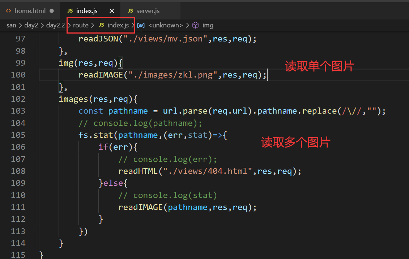The width and height of the screenshot is (409, 259).
Task: Click line number 97 in gutter
Action: click(x=21, y=39)
